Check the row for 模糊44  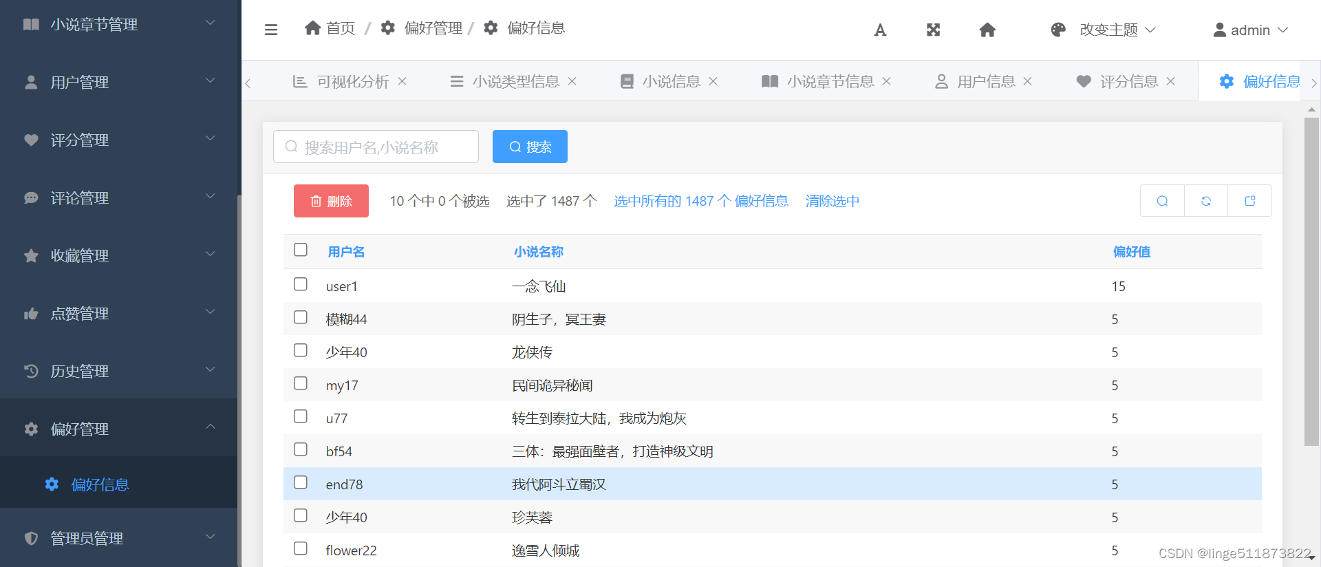click(x=301, y=317)
